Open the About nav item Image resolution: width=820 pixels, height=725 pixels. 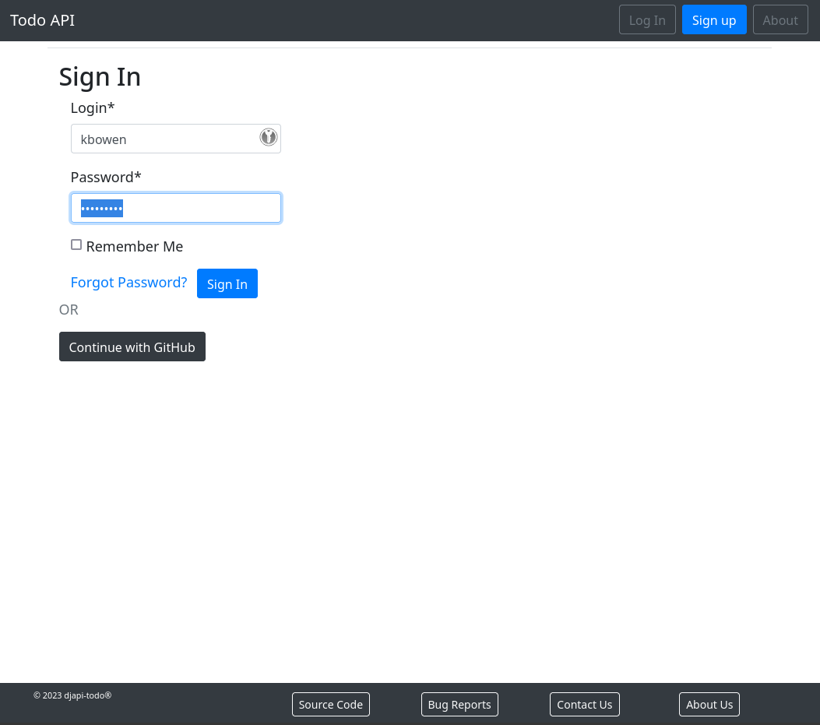coord(780,20)
